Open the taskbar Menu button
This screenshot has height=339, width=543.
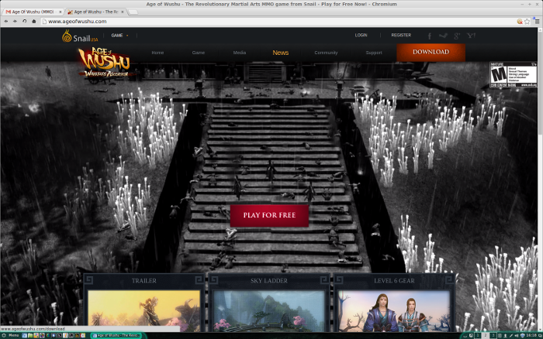pyautogui.click(x=10, y=336)
